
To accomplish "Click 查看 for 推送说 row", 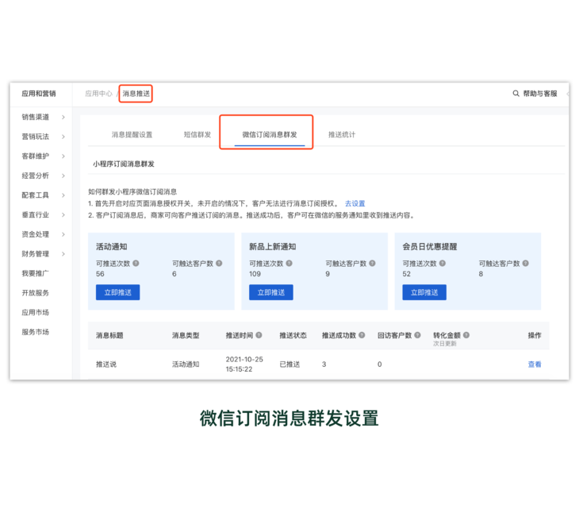I will [535, 364].
